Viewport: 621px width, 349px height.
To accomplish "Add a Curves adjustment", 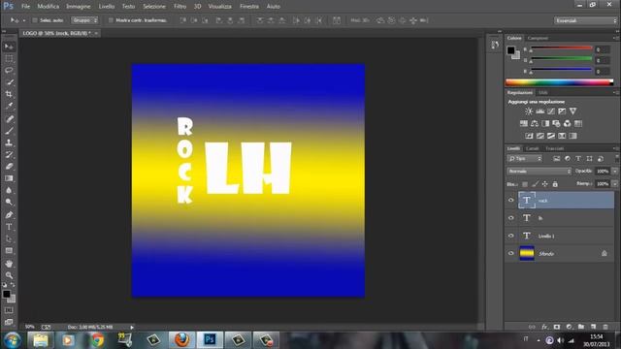I will pyautogui.click(x=551, y=111).
